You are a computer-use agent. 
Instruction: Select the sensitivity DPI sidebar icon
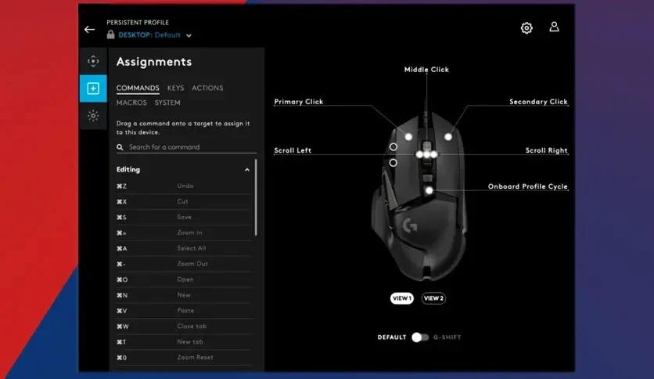(93, 61)
